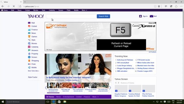Click in the Yahoo search input field
Viewport: 184px width, 104px height.
point(71,16)
